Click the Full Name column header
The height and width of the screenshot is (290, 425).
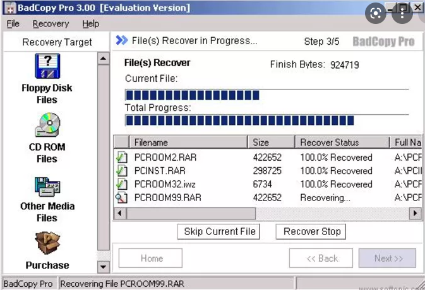407,142
